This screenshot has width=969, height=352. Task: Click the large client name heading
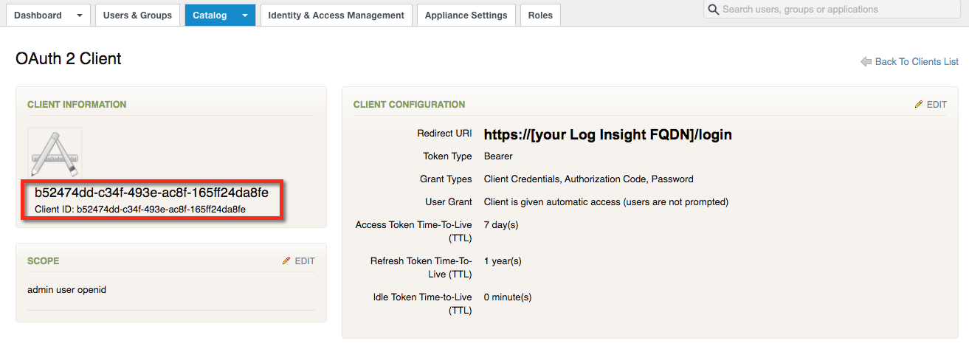(x=151, y=193)
